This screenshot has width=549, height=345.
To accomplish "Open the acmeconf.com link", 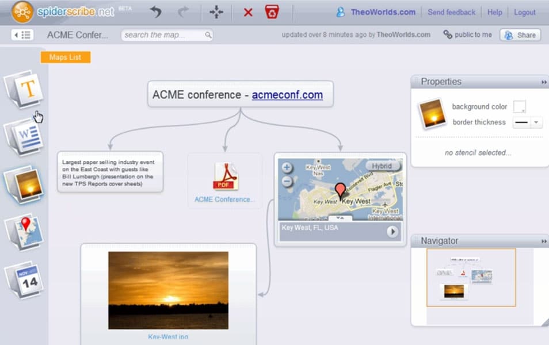I will pos(287,95).
